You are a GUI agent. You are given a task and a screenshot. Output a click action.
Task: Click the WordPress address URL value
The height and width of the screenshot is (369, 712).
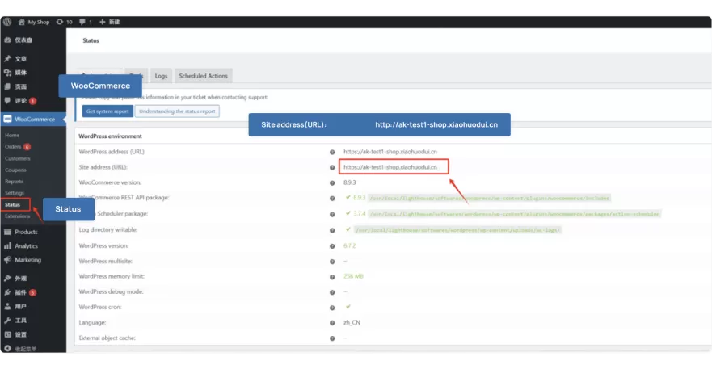tap(390, 152)
